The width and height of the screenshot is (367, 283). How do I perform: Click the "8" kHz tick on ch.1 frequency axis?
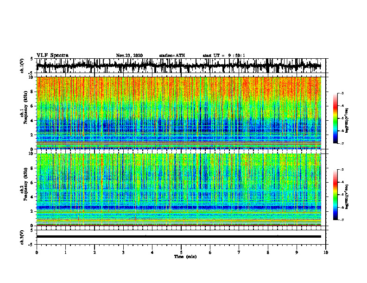pyautogui.click(x=32, y=92)
